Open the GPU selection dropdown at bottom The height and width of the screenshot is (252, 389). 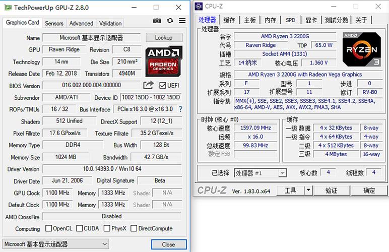[x=56, y=244]
